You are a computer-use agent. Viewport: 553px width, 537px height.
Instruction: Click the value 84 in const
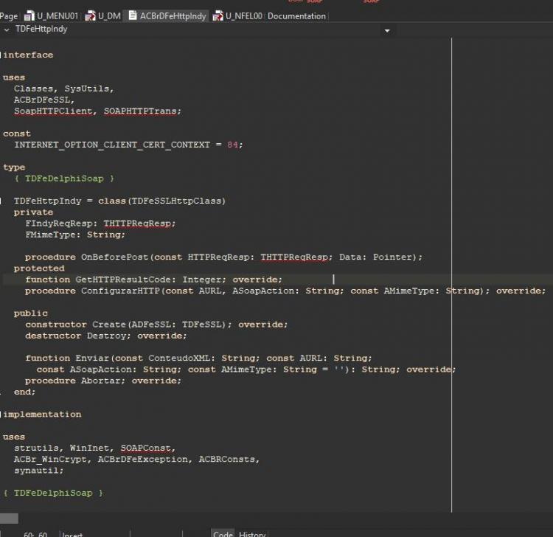pos(232,145)
